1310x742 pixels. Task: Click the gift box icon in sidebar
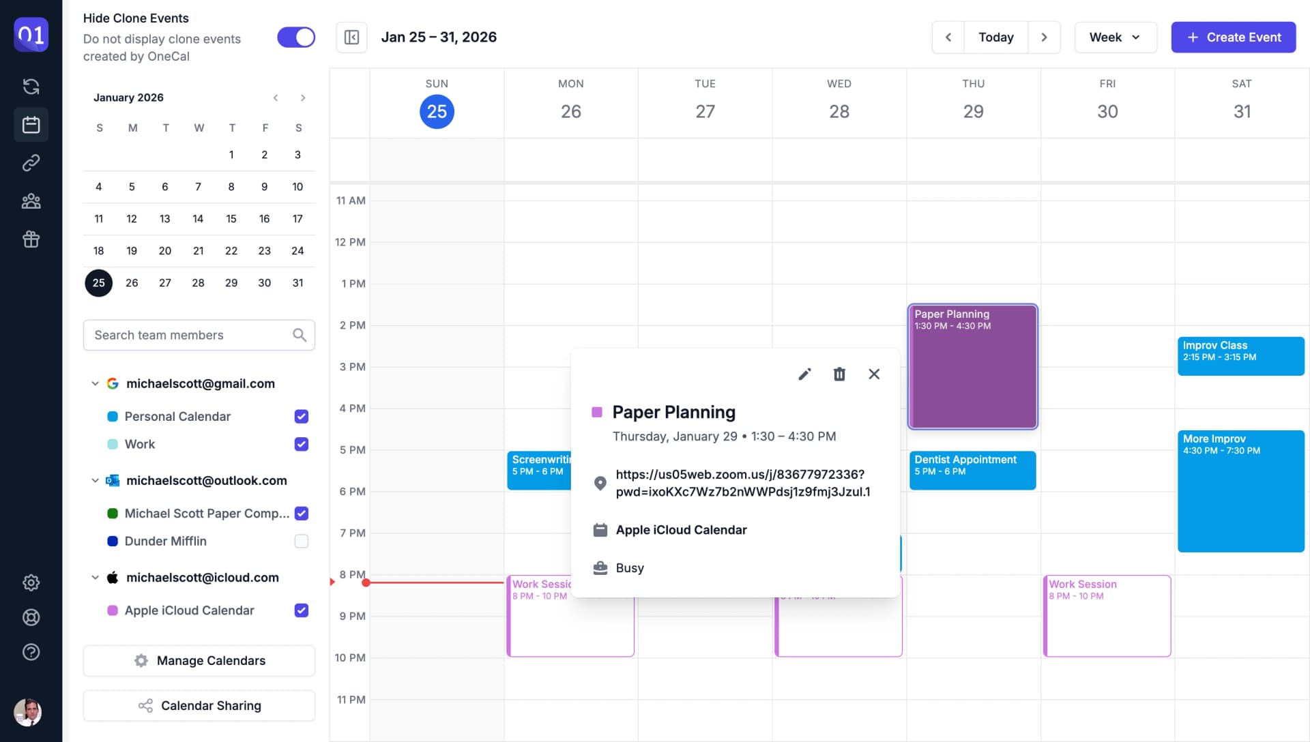point(31,239)
